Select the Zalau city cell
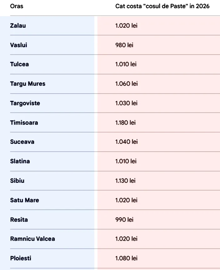Screen dimensions: 220x270 (18, 25)
